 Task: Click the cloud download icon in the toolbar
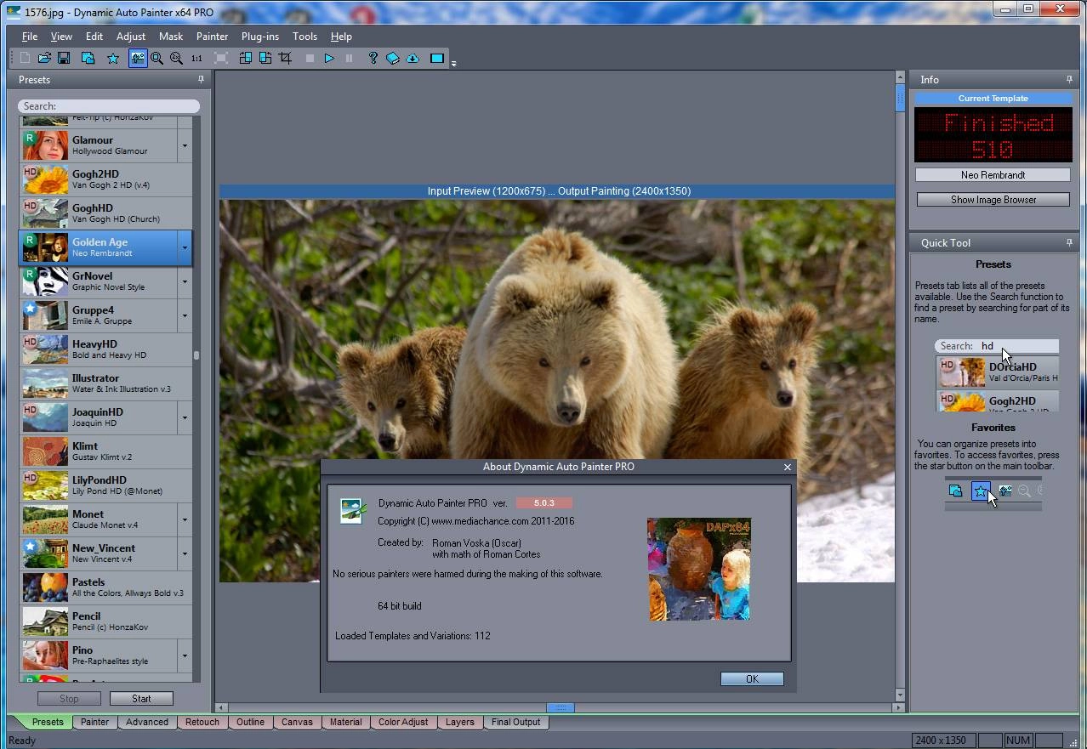click(413, 58)
